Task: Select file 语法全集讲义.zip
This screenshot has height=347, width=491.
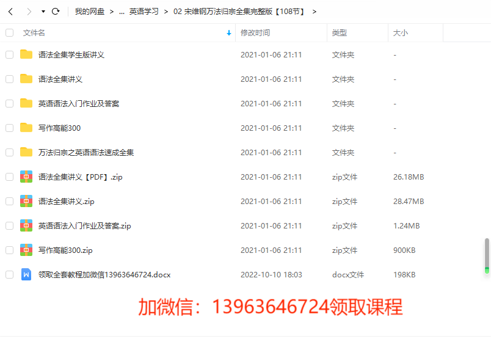Action: tap(67, 202)
